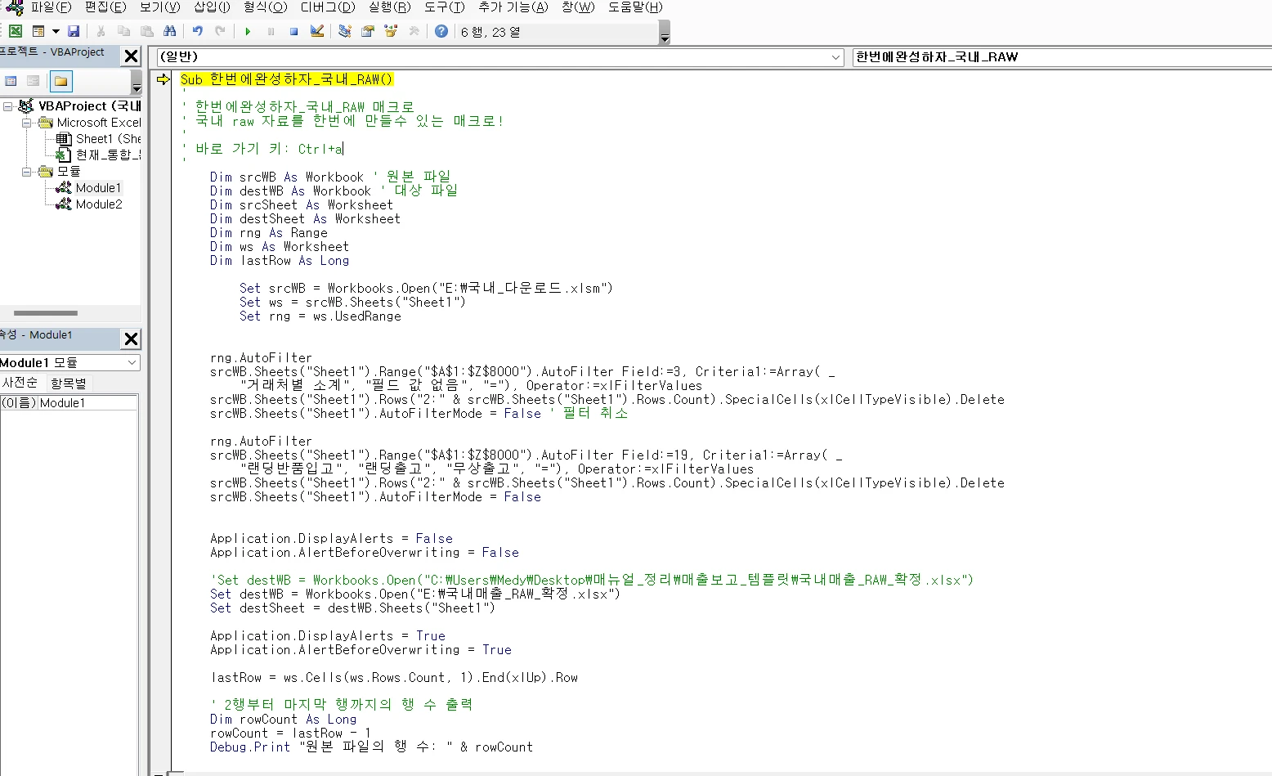This screenshot has height=776, width=1272.
Task: Toggle Folders view in Project panel
Action: tap(61, 81)
